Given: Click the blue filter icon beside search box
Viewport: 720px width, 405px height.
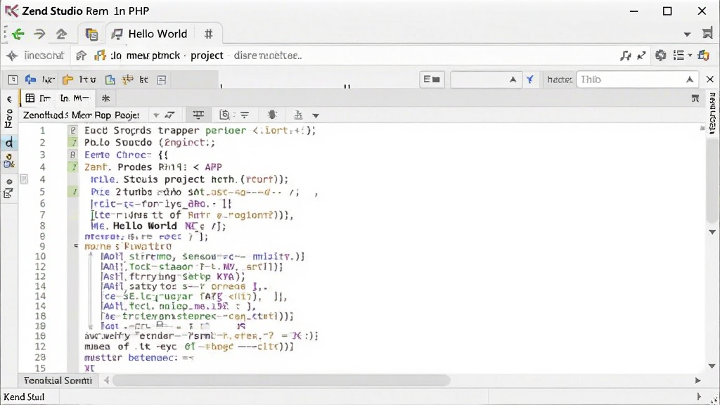Looking at the screenshot, I should (530, 80).
